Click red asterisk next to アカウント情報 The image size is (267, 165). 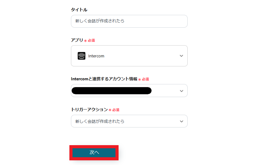point(139,79)
